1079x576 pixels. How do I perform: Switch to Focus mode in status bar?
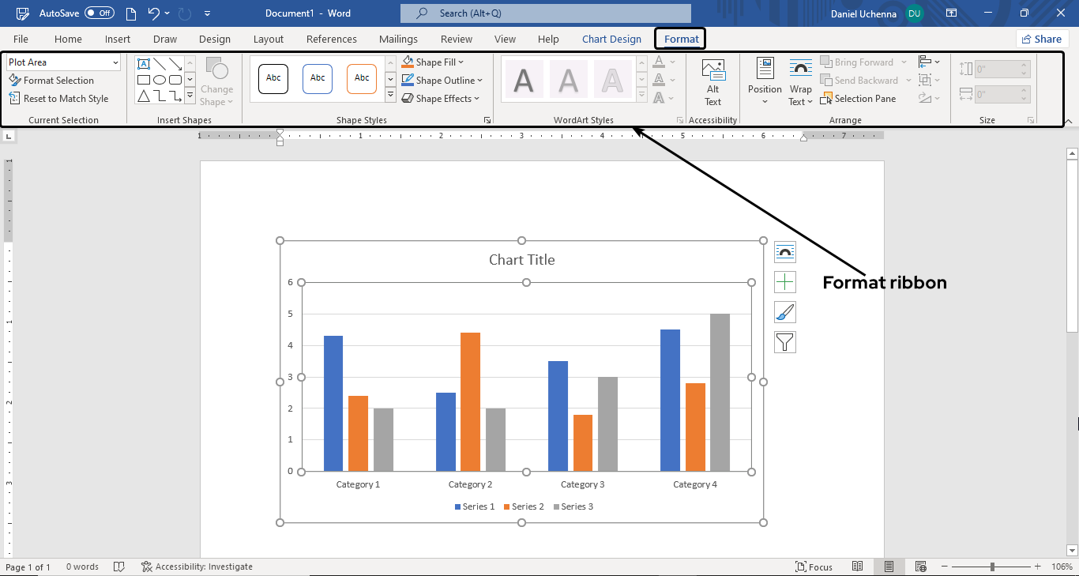click(814, 567)
